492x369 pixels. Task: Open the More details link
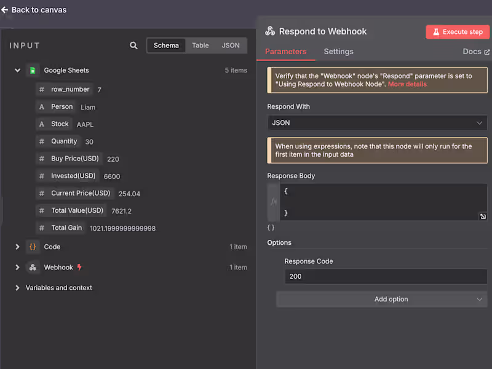coord(407,84)
